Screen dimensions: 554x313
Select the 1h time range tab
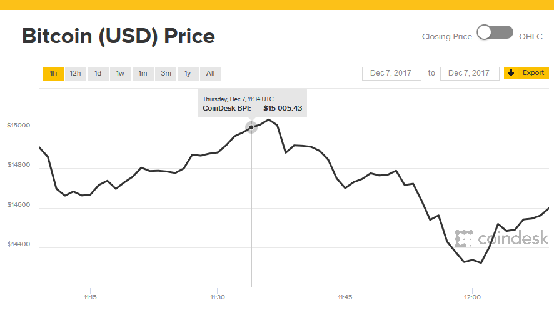pyautogui.click(x=53, y=74)
